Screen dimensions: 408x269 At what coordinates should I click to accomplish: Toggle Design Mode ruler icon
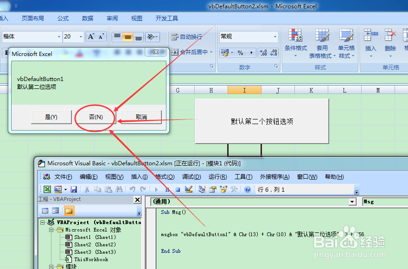point(188,189)
